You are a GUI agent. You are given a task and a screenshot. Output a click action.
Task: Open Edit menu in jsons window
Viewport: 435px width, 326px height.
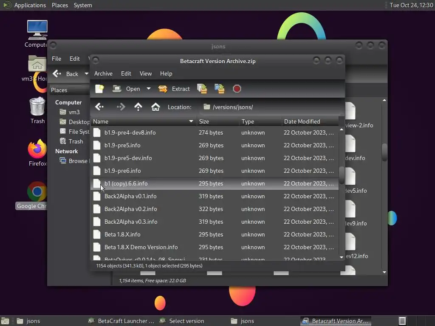(75, 59)
